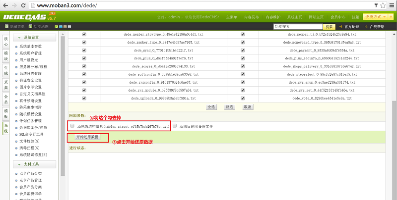The image size is (397, 200).
Task: Click the 开始还原数据 button
Action: tap(87, 137)
